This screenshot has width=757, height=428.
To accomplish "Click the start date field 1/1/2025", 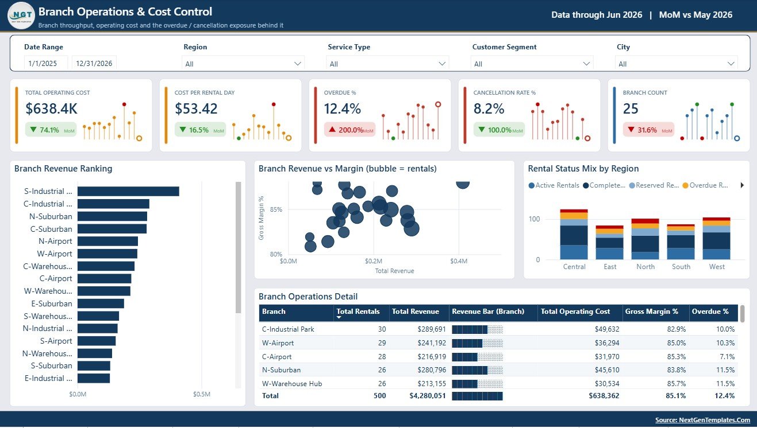I will click(x=46, y=64).
